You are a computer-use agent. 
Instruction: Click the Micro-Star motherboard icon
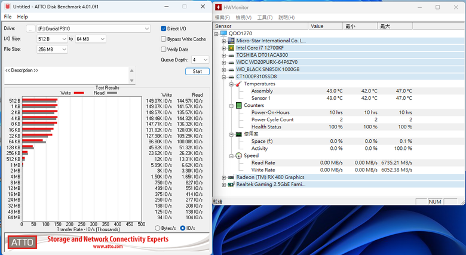231,41
